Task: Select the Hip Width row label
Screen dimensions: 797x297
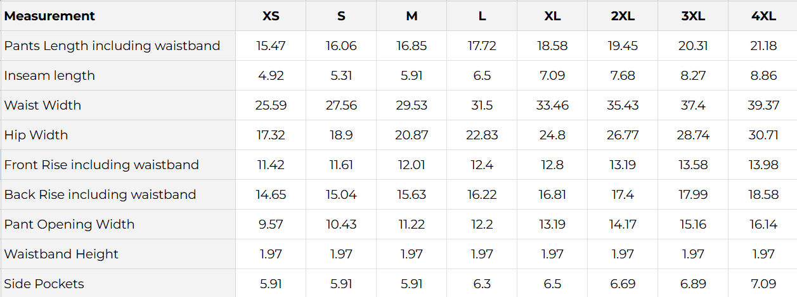Action: click(x=36, y=135)
